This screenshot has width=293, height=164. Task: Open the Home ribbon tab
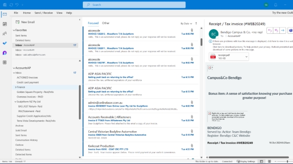(27, 13)
